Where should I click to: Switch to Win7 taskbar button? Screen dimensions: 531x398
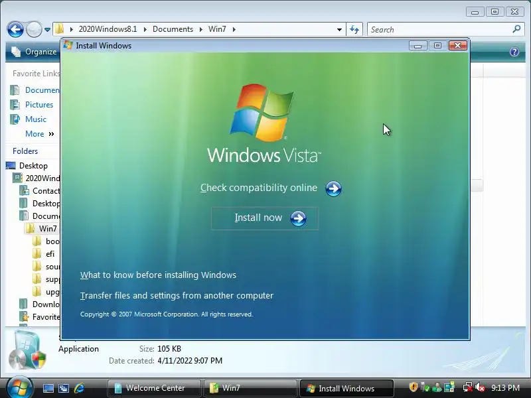250,388
